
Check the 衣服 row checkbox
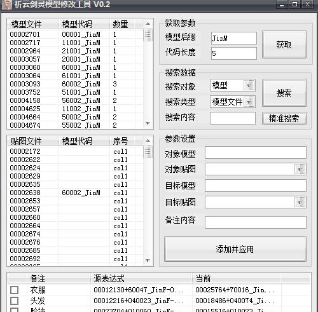(14, 290)
